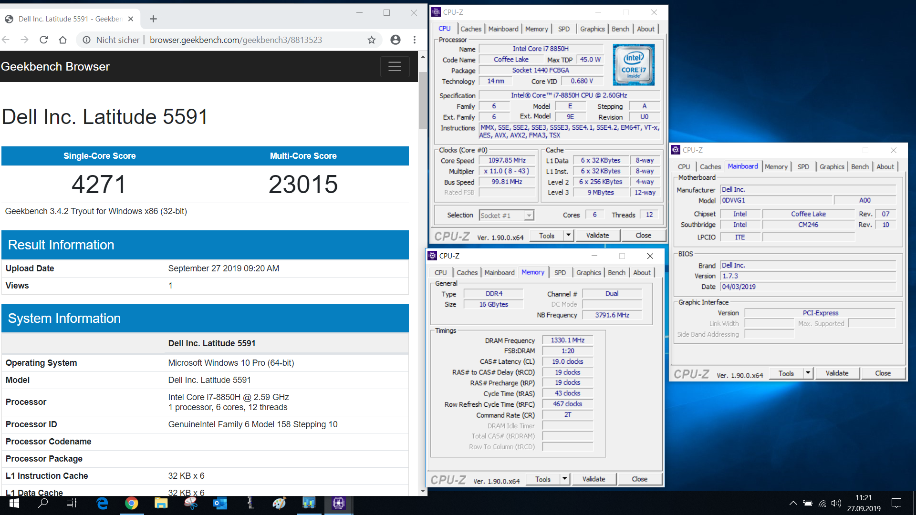Open the Windows Start menu
The height and width of the screenshot is (515, 916).
point(14,503)
